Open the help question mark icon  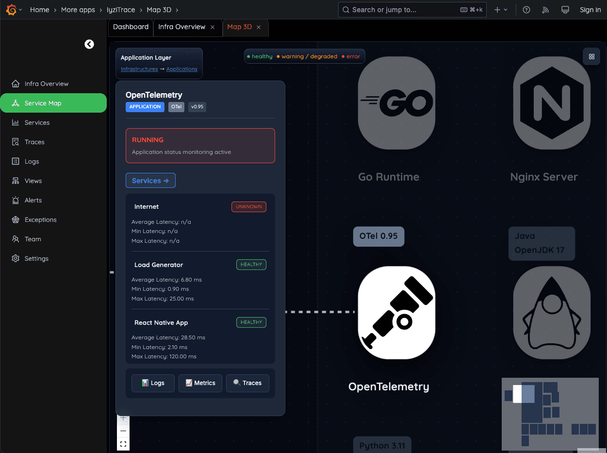pyautogui.click(x=526, y=10)
